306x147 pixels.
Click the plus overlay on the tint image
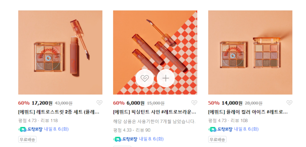166,78
